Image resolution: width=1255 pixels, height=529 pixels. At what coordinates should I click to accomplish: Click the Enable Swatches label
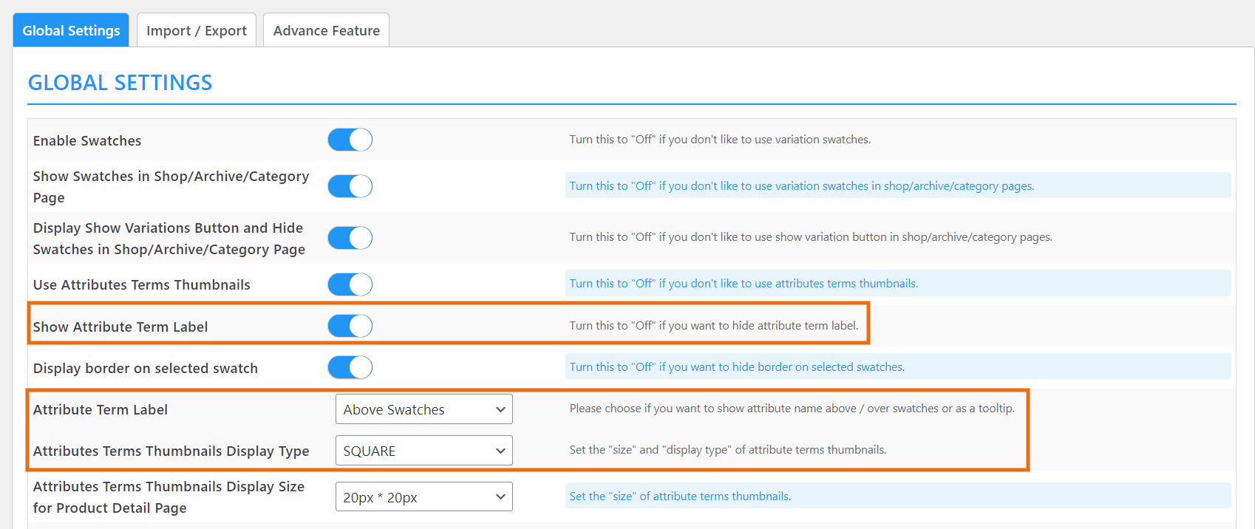coord(87,141)
